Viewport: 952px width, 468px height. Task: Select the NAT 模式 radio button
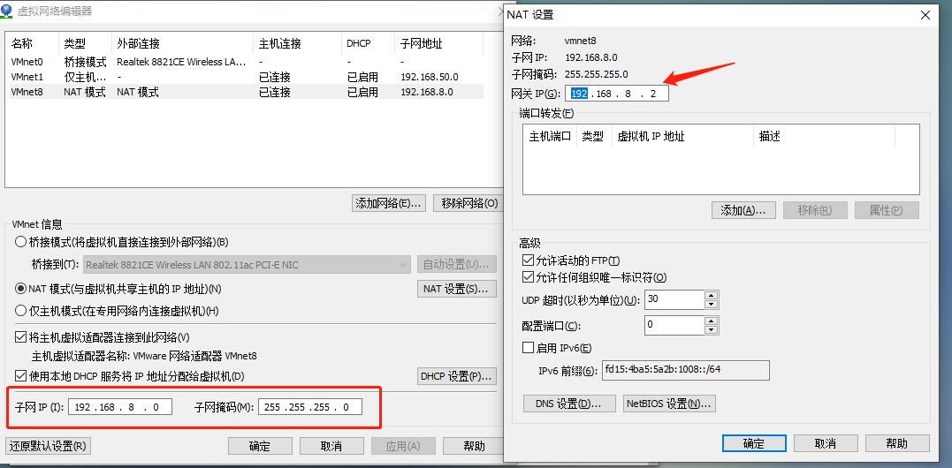(20, 289)
